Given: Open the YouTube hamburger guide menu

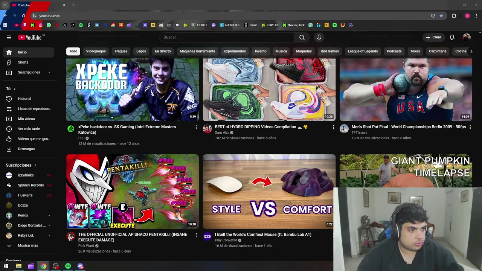Looking at the screenshot, I should [x=9, y=37].
